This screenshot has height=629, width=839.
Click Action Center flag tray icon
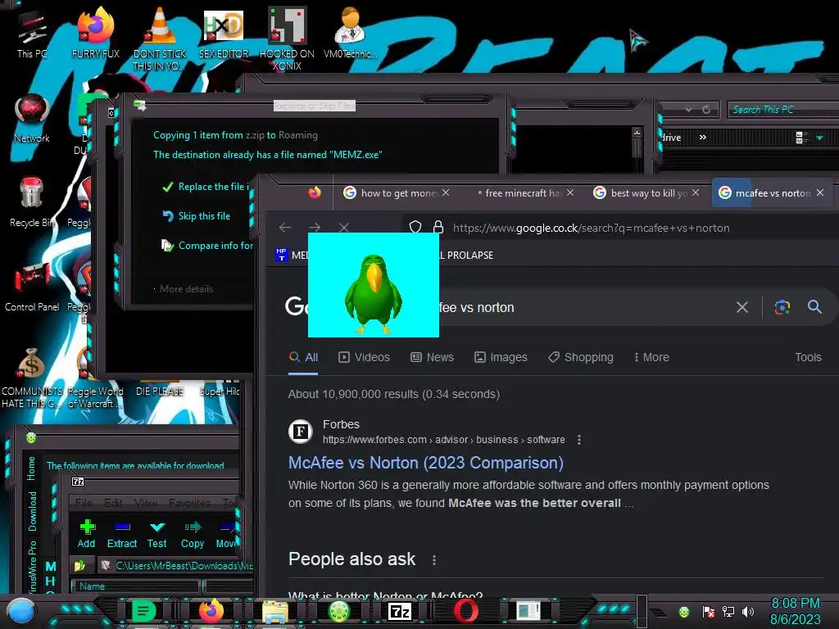pos(709,611)
